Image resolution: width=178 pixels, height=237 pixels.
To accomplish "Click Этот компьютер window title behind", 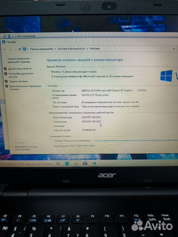I will pyautogui.click(x=26, y=36).
